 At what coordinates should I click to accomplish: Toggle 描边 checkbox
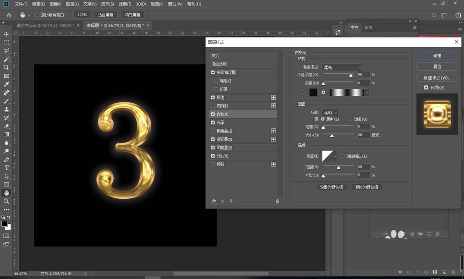pyautogui.click(x=213, y=97)
